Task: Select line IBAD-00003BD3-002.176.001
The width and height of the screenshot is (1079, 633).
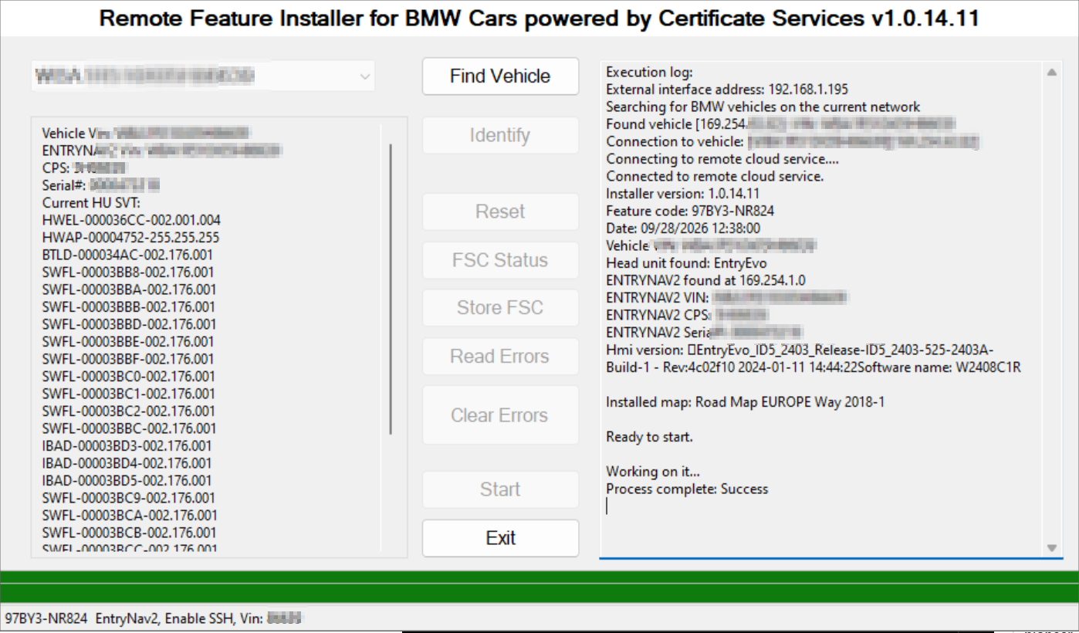Action: tap(127, 445)
